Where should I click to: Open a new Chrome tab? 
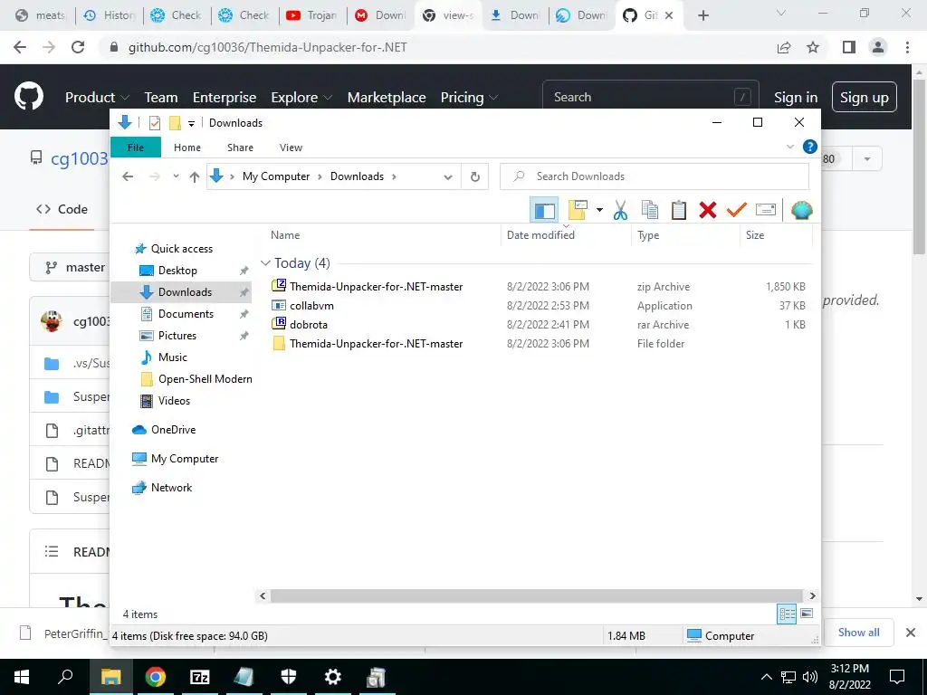[702, 15]
